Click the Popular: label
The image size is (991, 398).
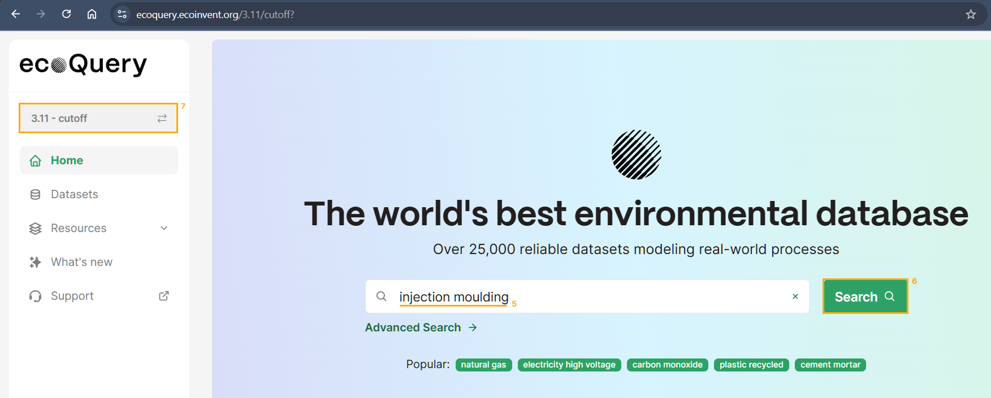coord(428,364)
